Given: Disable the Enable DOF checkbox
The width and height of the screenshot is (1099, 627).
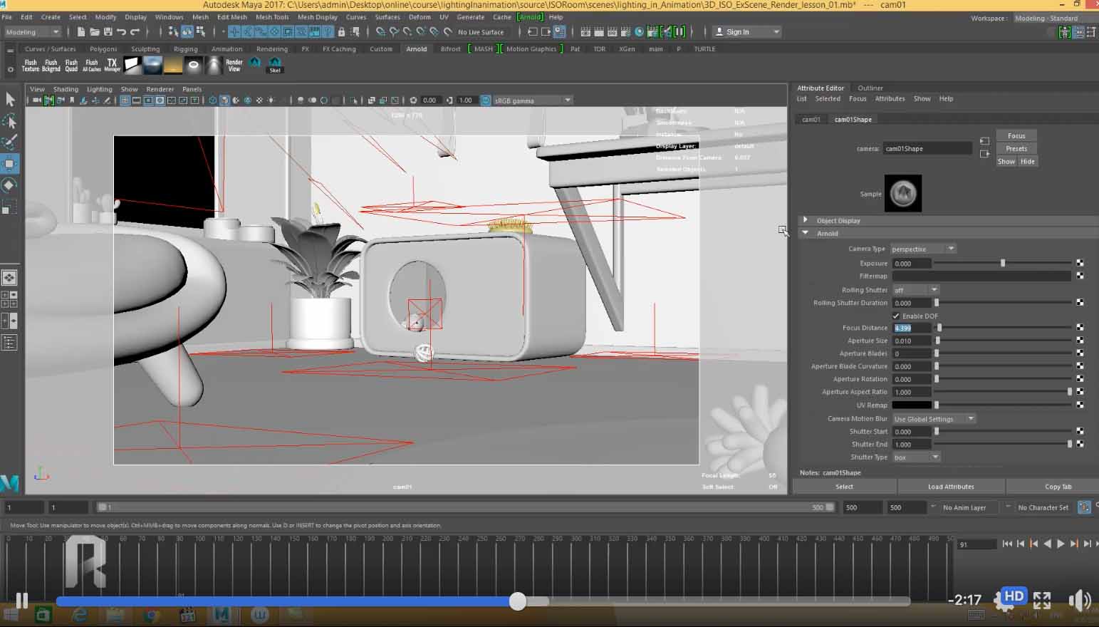Looking at the screenshot, I should tap(896, 316).
